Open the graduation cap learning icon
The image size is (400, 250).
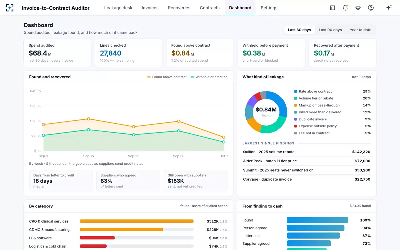tap(358, 8)
